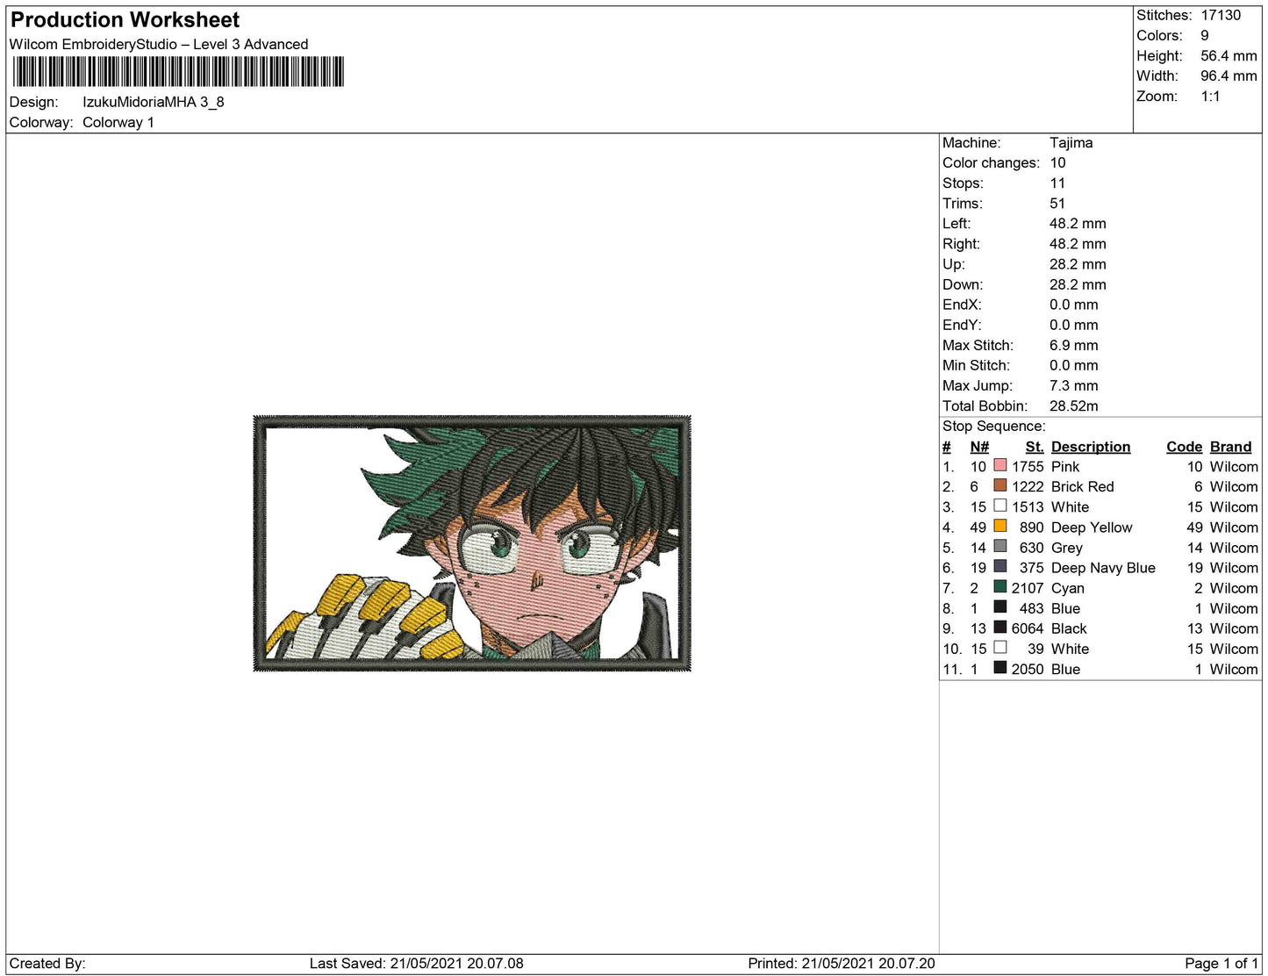Select the stitch count "17130"

tap(1221, 15)
